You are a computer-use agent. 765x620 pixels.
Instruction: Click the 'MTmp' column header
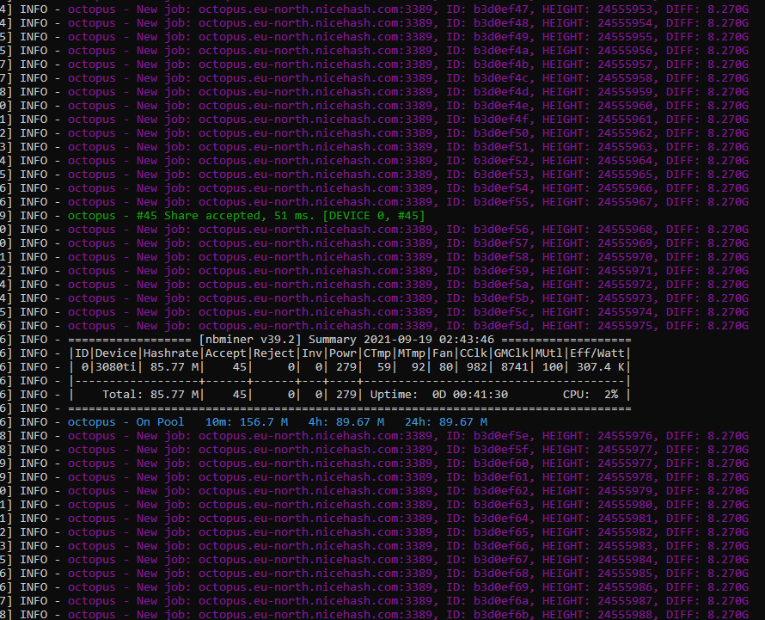412,353
